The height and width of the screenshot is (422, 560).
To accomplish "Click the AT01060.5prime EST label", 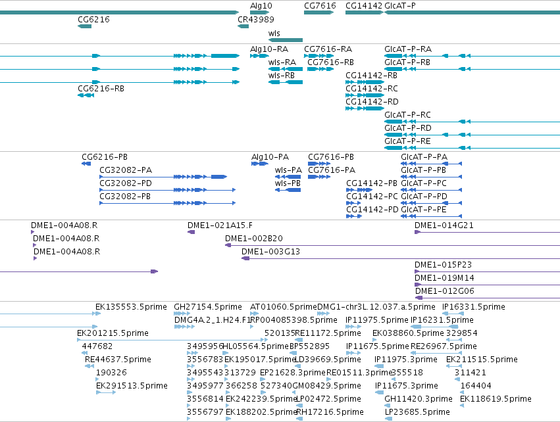I will (284, 307).
